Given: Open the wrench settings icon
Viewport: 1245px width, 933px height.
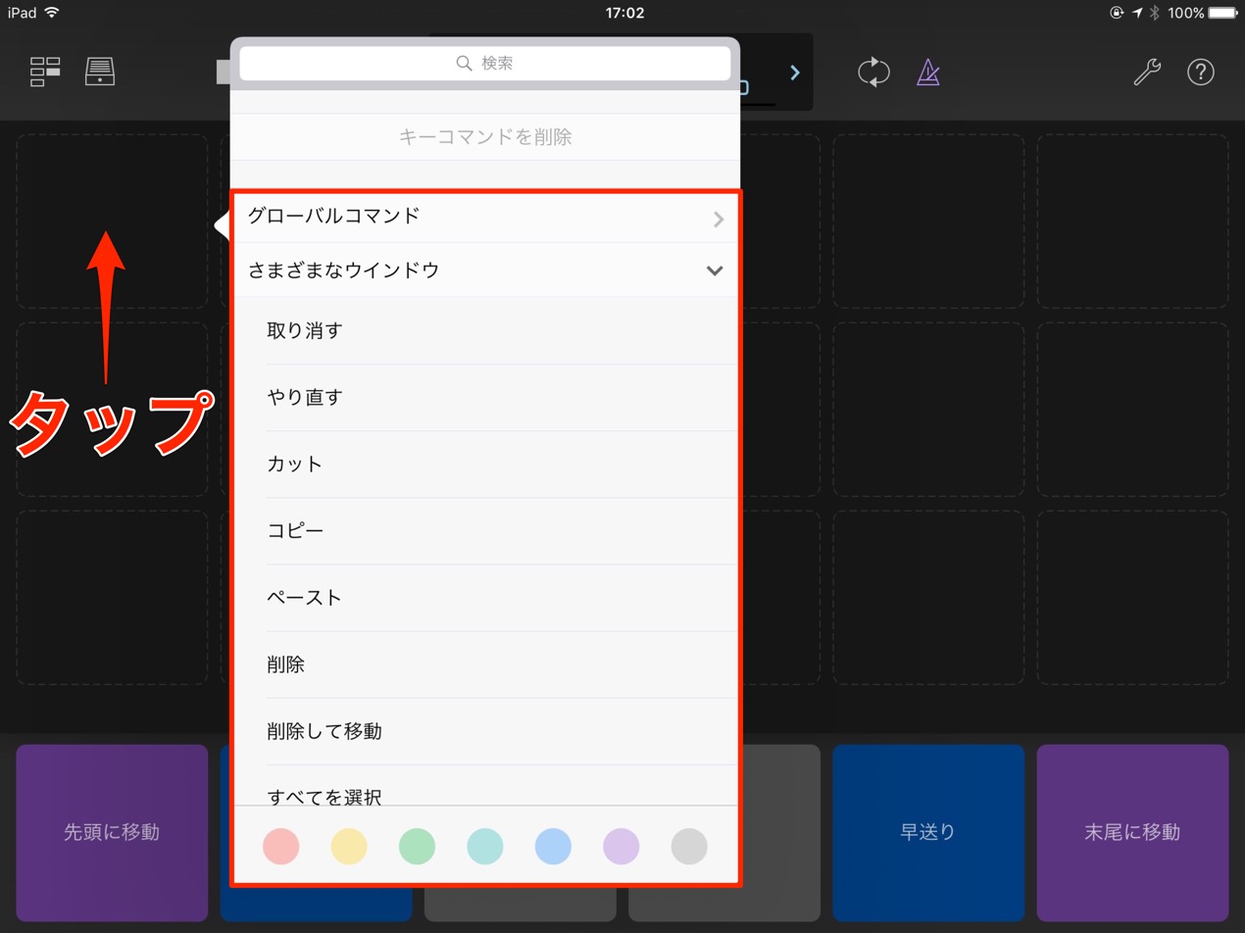Looking at the screenshot, I should [x=1147, y=72].
